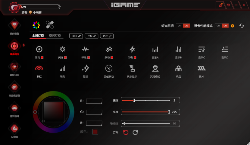Image resolution: width=250 pixels, height=145 pixels.
Task: Set rotation direction to clockwise
Action: point(135,132)
